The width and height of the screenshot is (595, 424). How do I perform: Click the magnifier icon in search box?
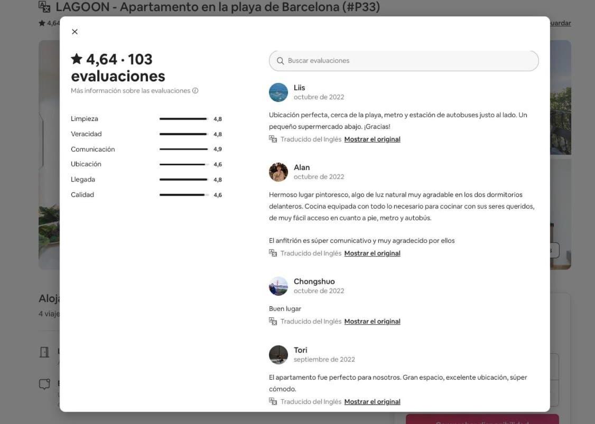tap(281, 61)
